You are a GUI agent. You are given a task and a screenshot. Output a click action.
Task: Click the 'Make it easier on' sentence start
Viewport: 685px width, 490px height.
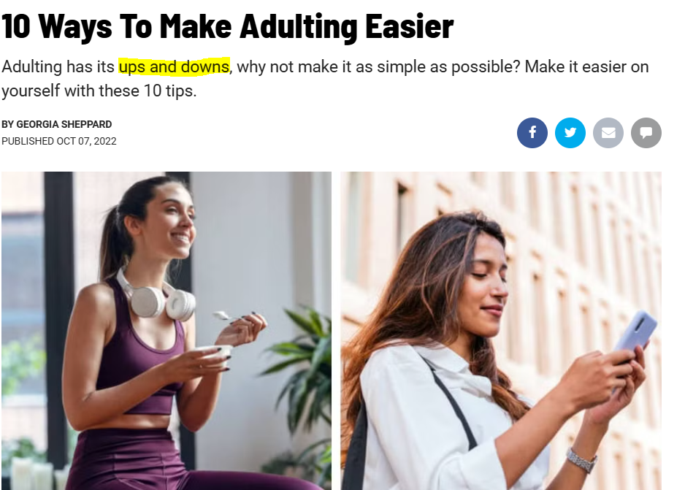tap(586, 67)
